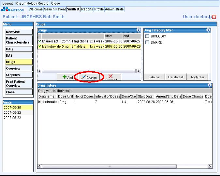The image size is (220, 176).
Task: Click the Close menu item at top
Action: tap(55, 3)
